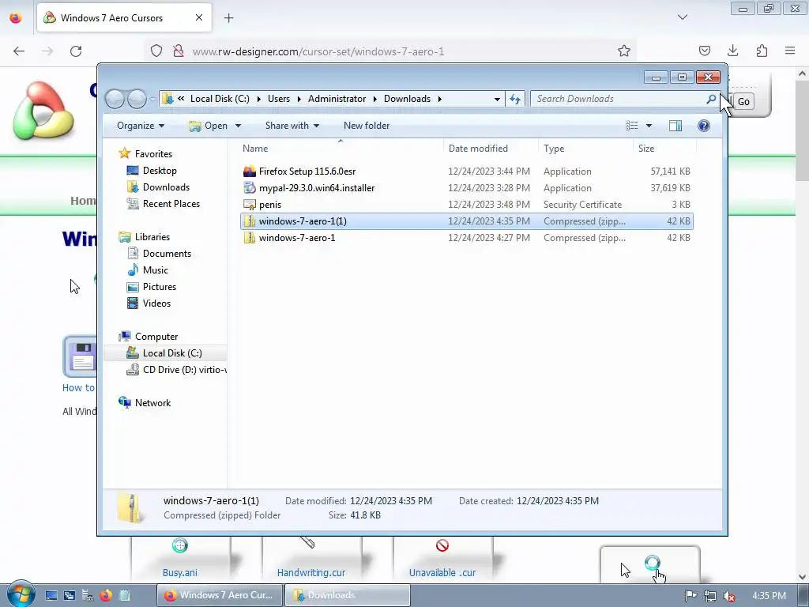Open the Busy.ani cursor link
Viewport: 809px width, 607px height.
pos(179,572)
